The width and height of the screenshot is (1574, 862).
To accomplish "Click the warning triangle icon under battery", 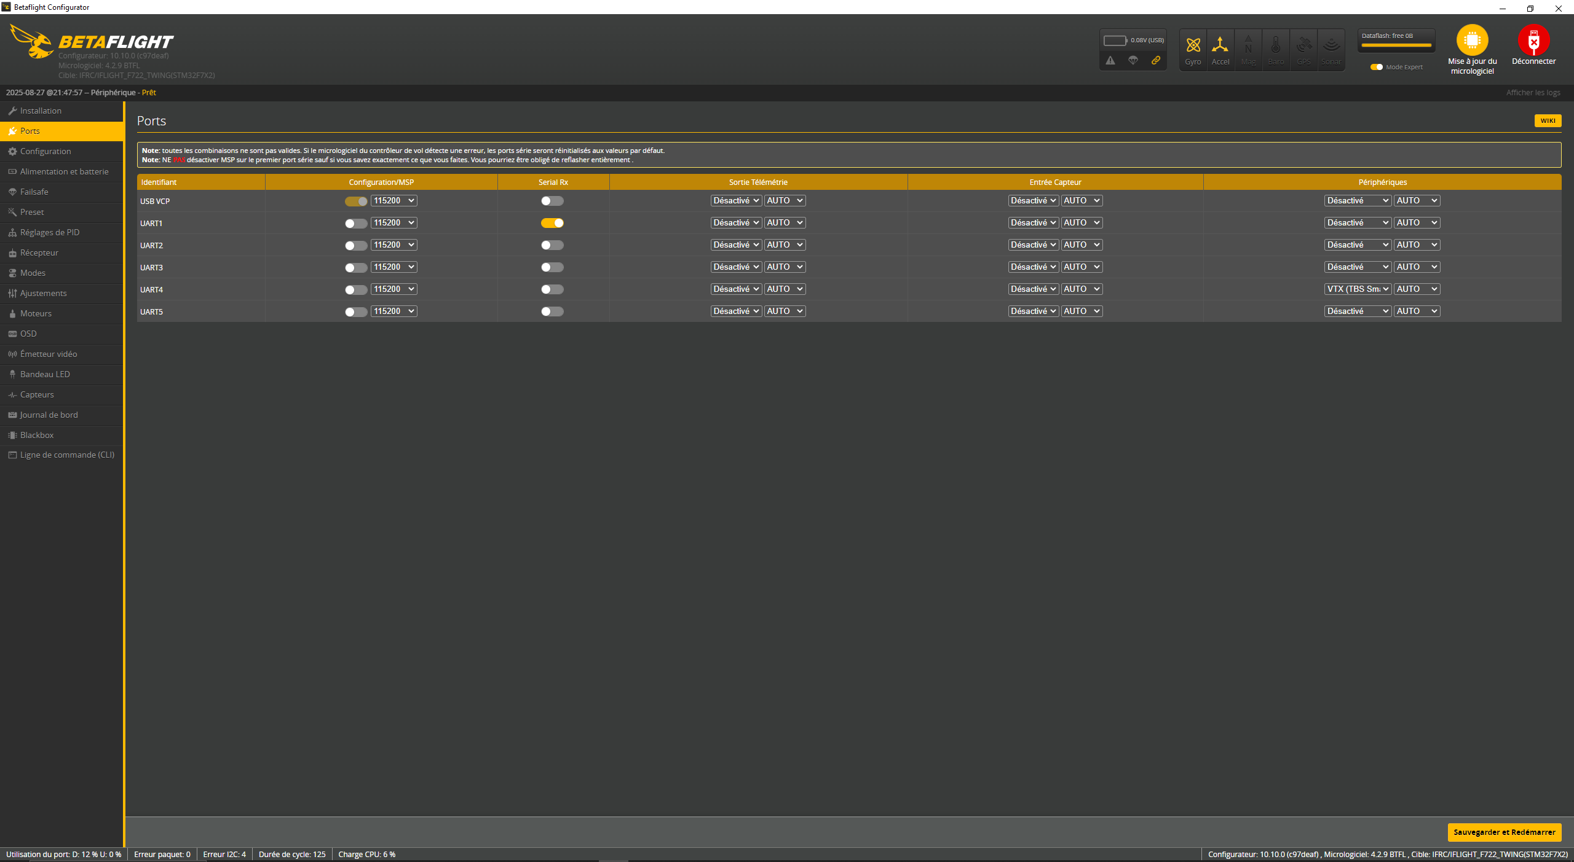I will click(1110, 60).
